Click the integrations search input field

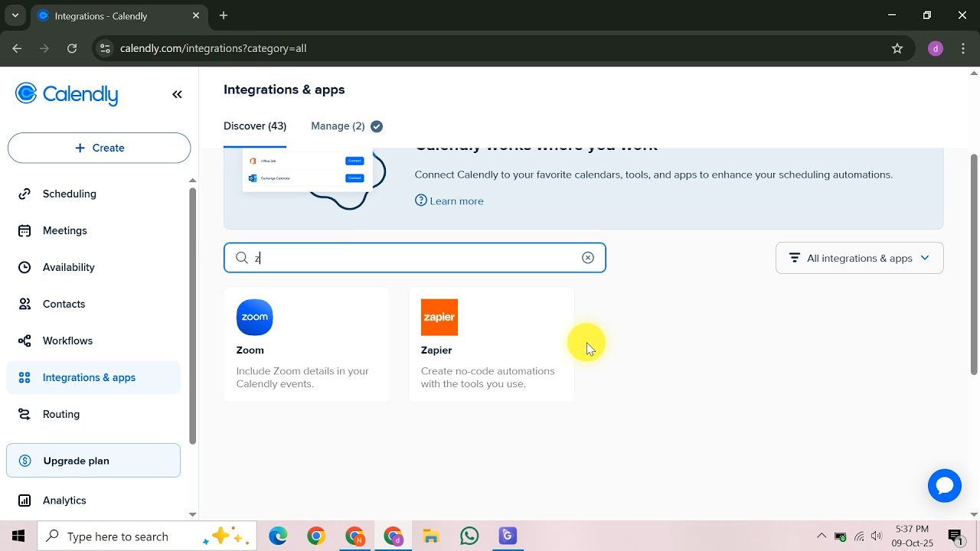click(415, 258)
